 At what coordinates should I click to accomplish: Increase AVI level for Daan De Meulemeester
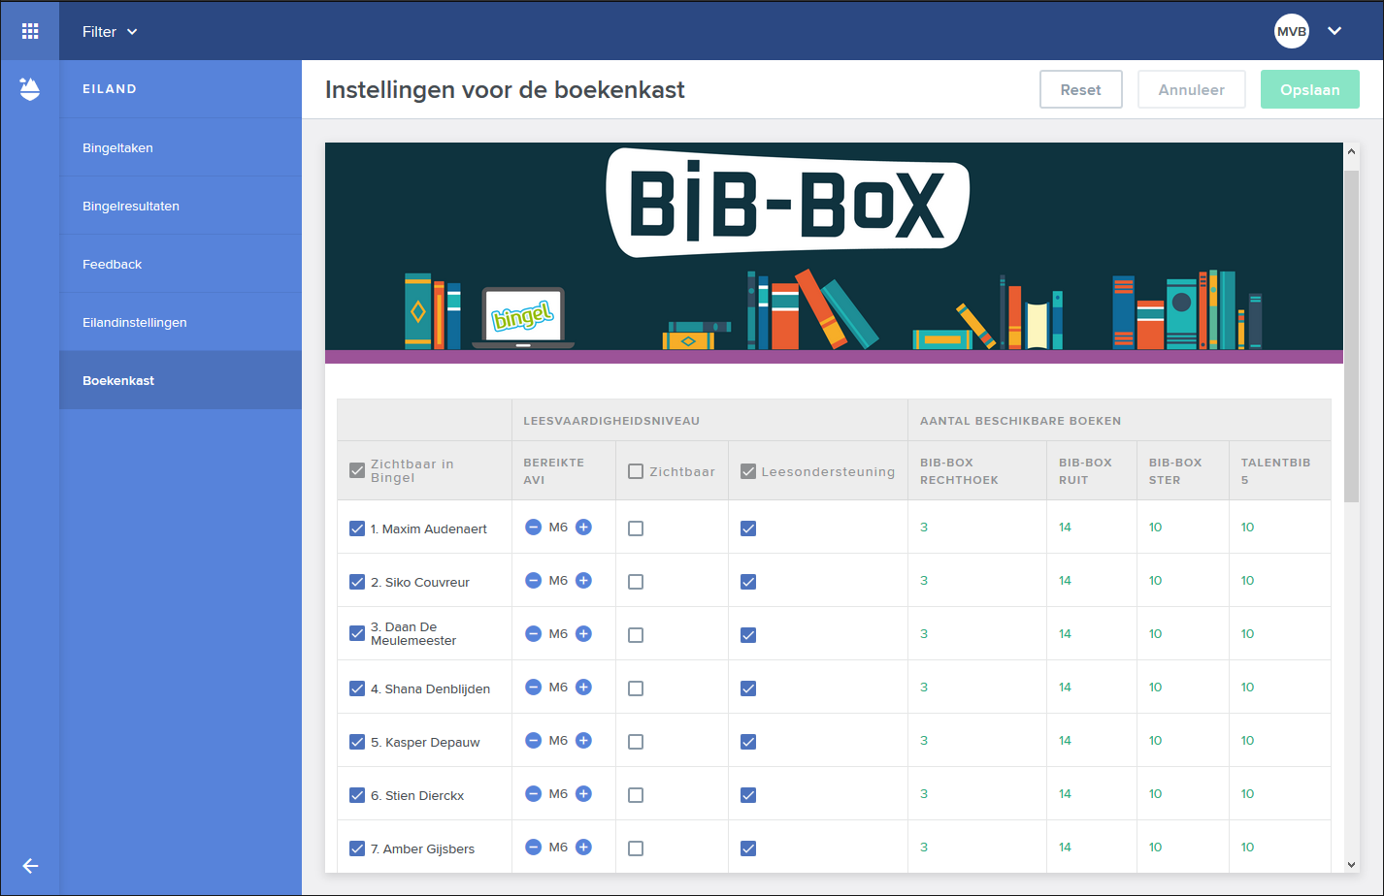[583, 634]
